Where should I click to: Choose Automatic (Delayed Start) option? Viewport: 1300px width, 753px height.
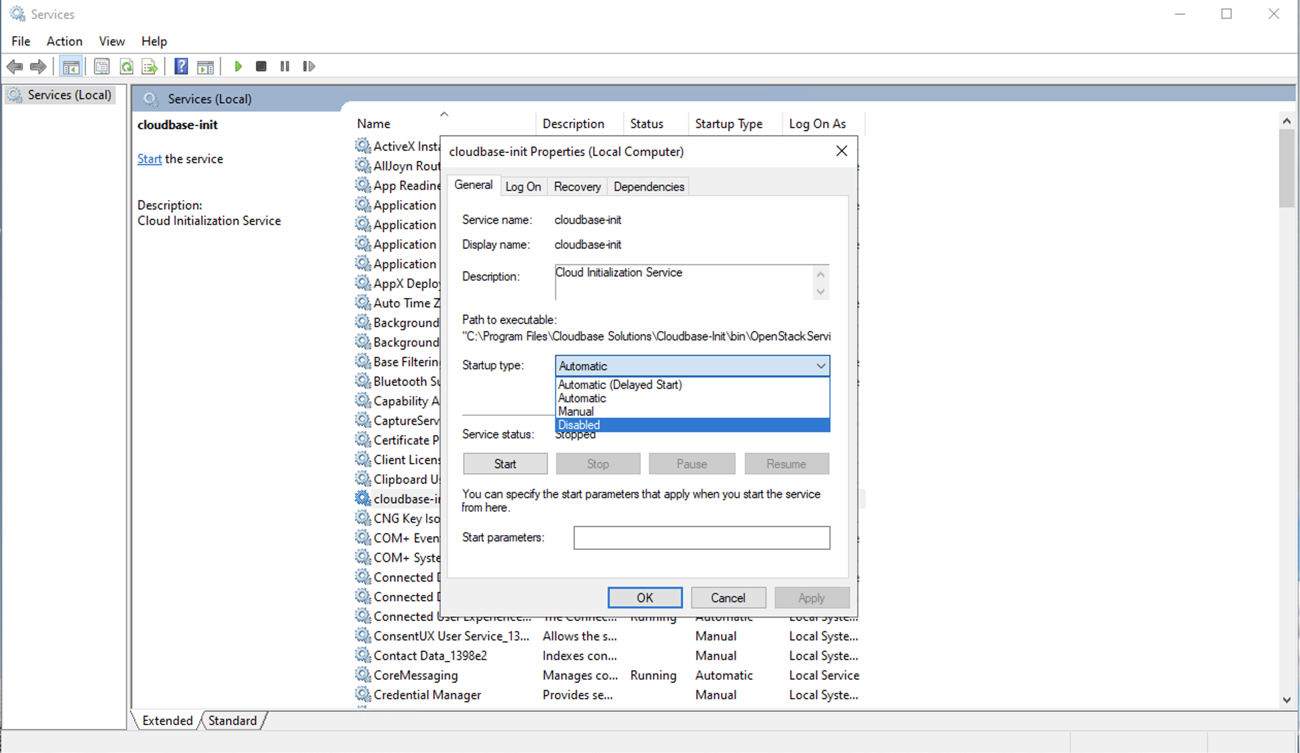pos(692,385)
